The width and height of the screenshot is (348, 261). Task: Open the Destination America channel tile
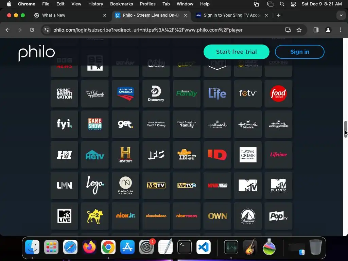pyautogui.click(x=126, y=94)
